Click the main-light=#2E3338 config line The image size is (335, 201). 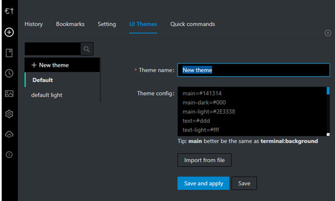click(x=209, y=112)
